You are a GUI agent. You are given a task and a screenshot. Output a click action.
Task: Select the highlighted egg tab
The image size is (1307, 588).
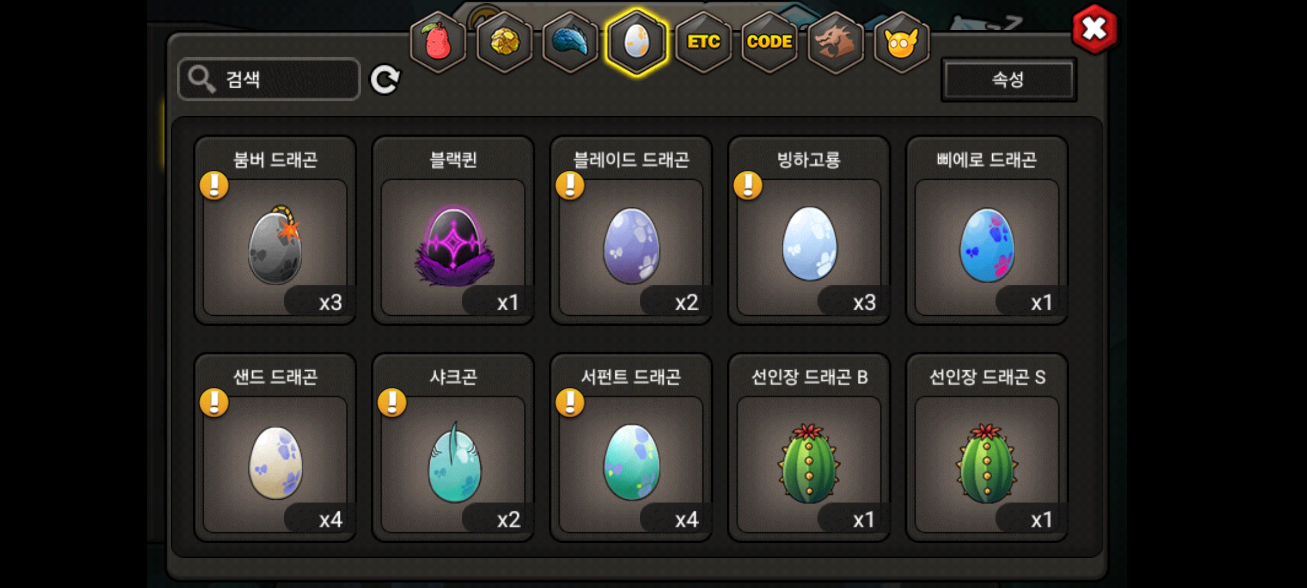click(636, 42)
